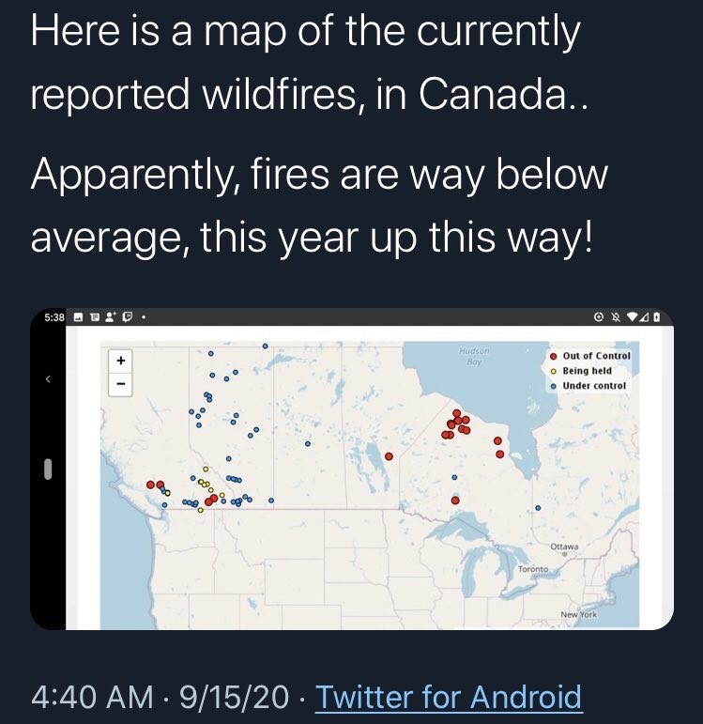Click the New York label on the map
Screen dimensions: 703x724
tap(578, 614)
